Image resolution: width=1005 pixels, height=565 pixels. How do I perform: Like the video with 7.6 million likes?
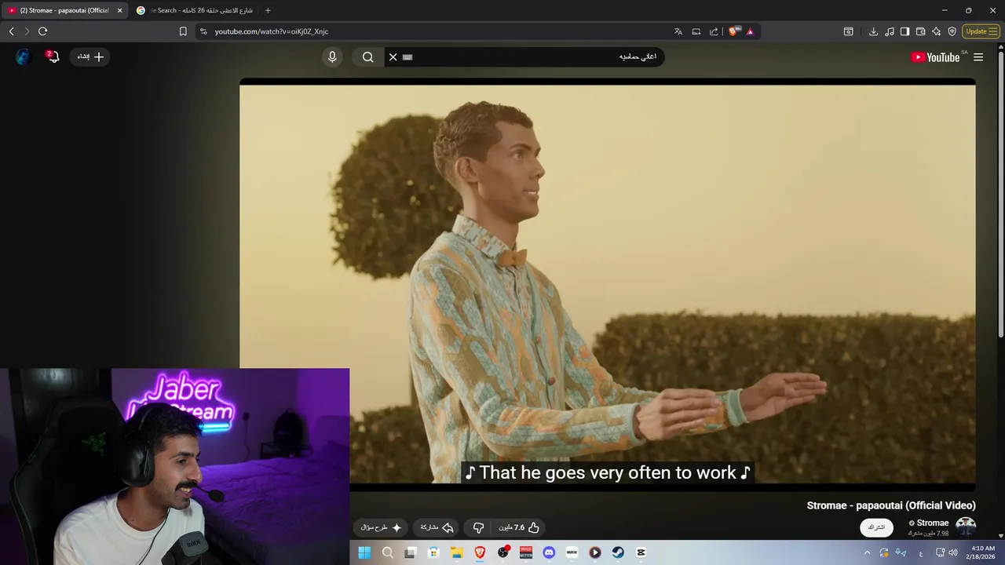519,527
